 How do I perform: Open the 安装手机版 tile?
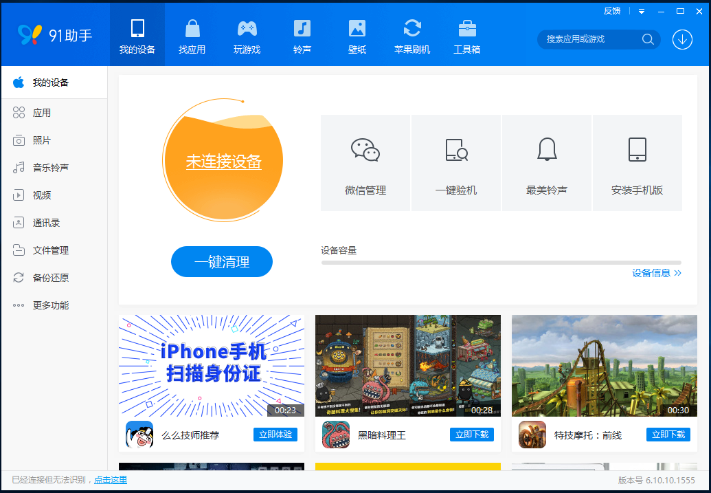pyautogui.click(x=637, y=163)
